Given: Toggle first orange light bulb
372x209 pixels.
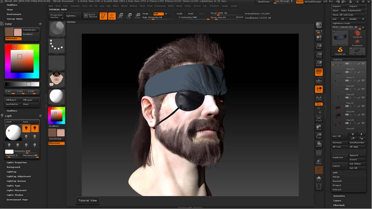Looking at the screenshot, I should click(x=26, y=128).
